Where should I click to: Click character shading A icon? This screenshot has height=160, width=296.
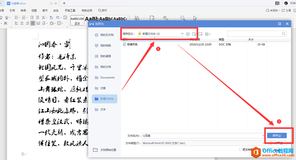tap(6, 23)
